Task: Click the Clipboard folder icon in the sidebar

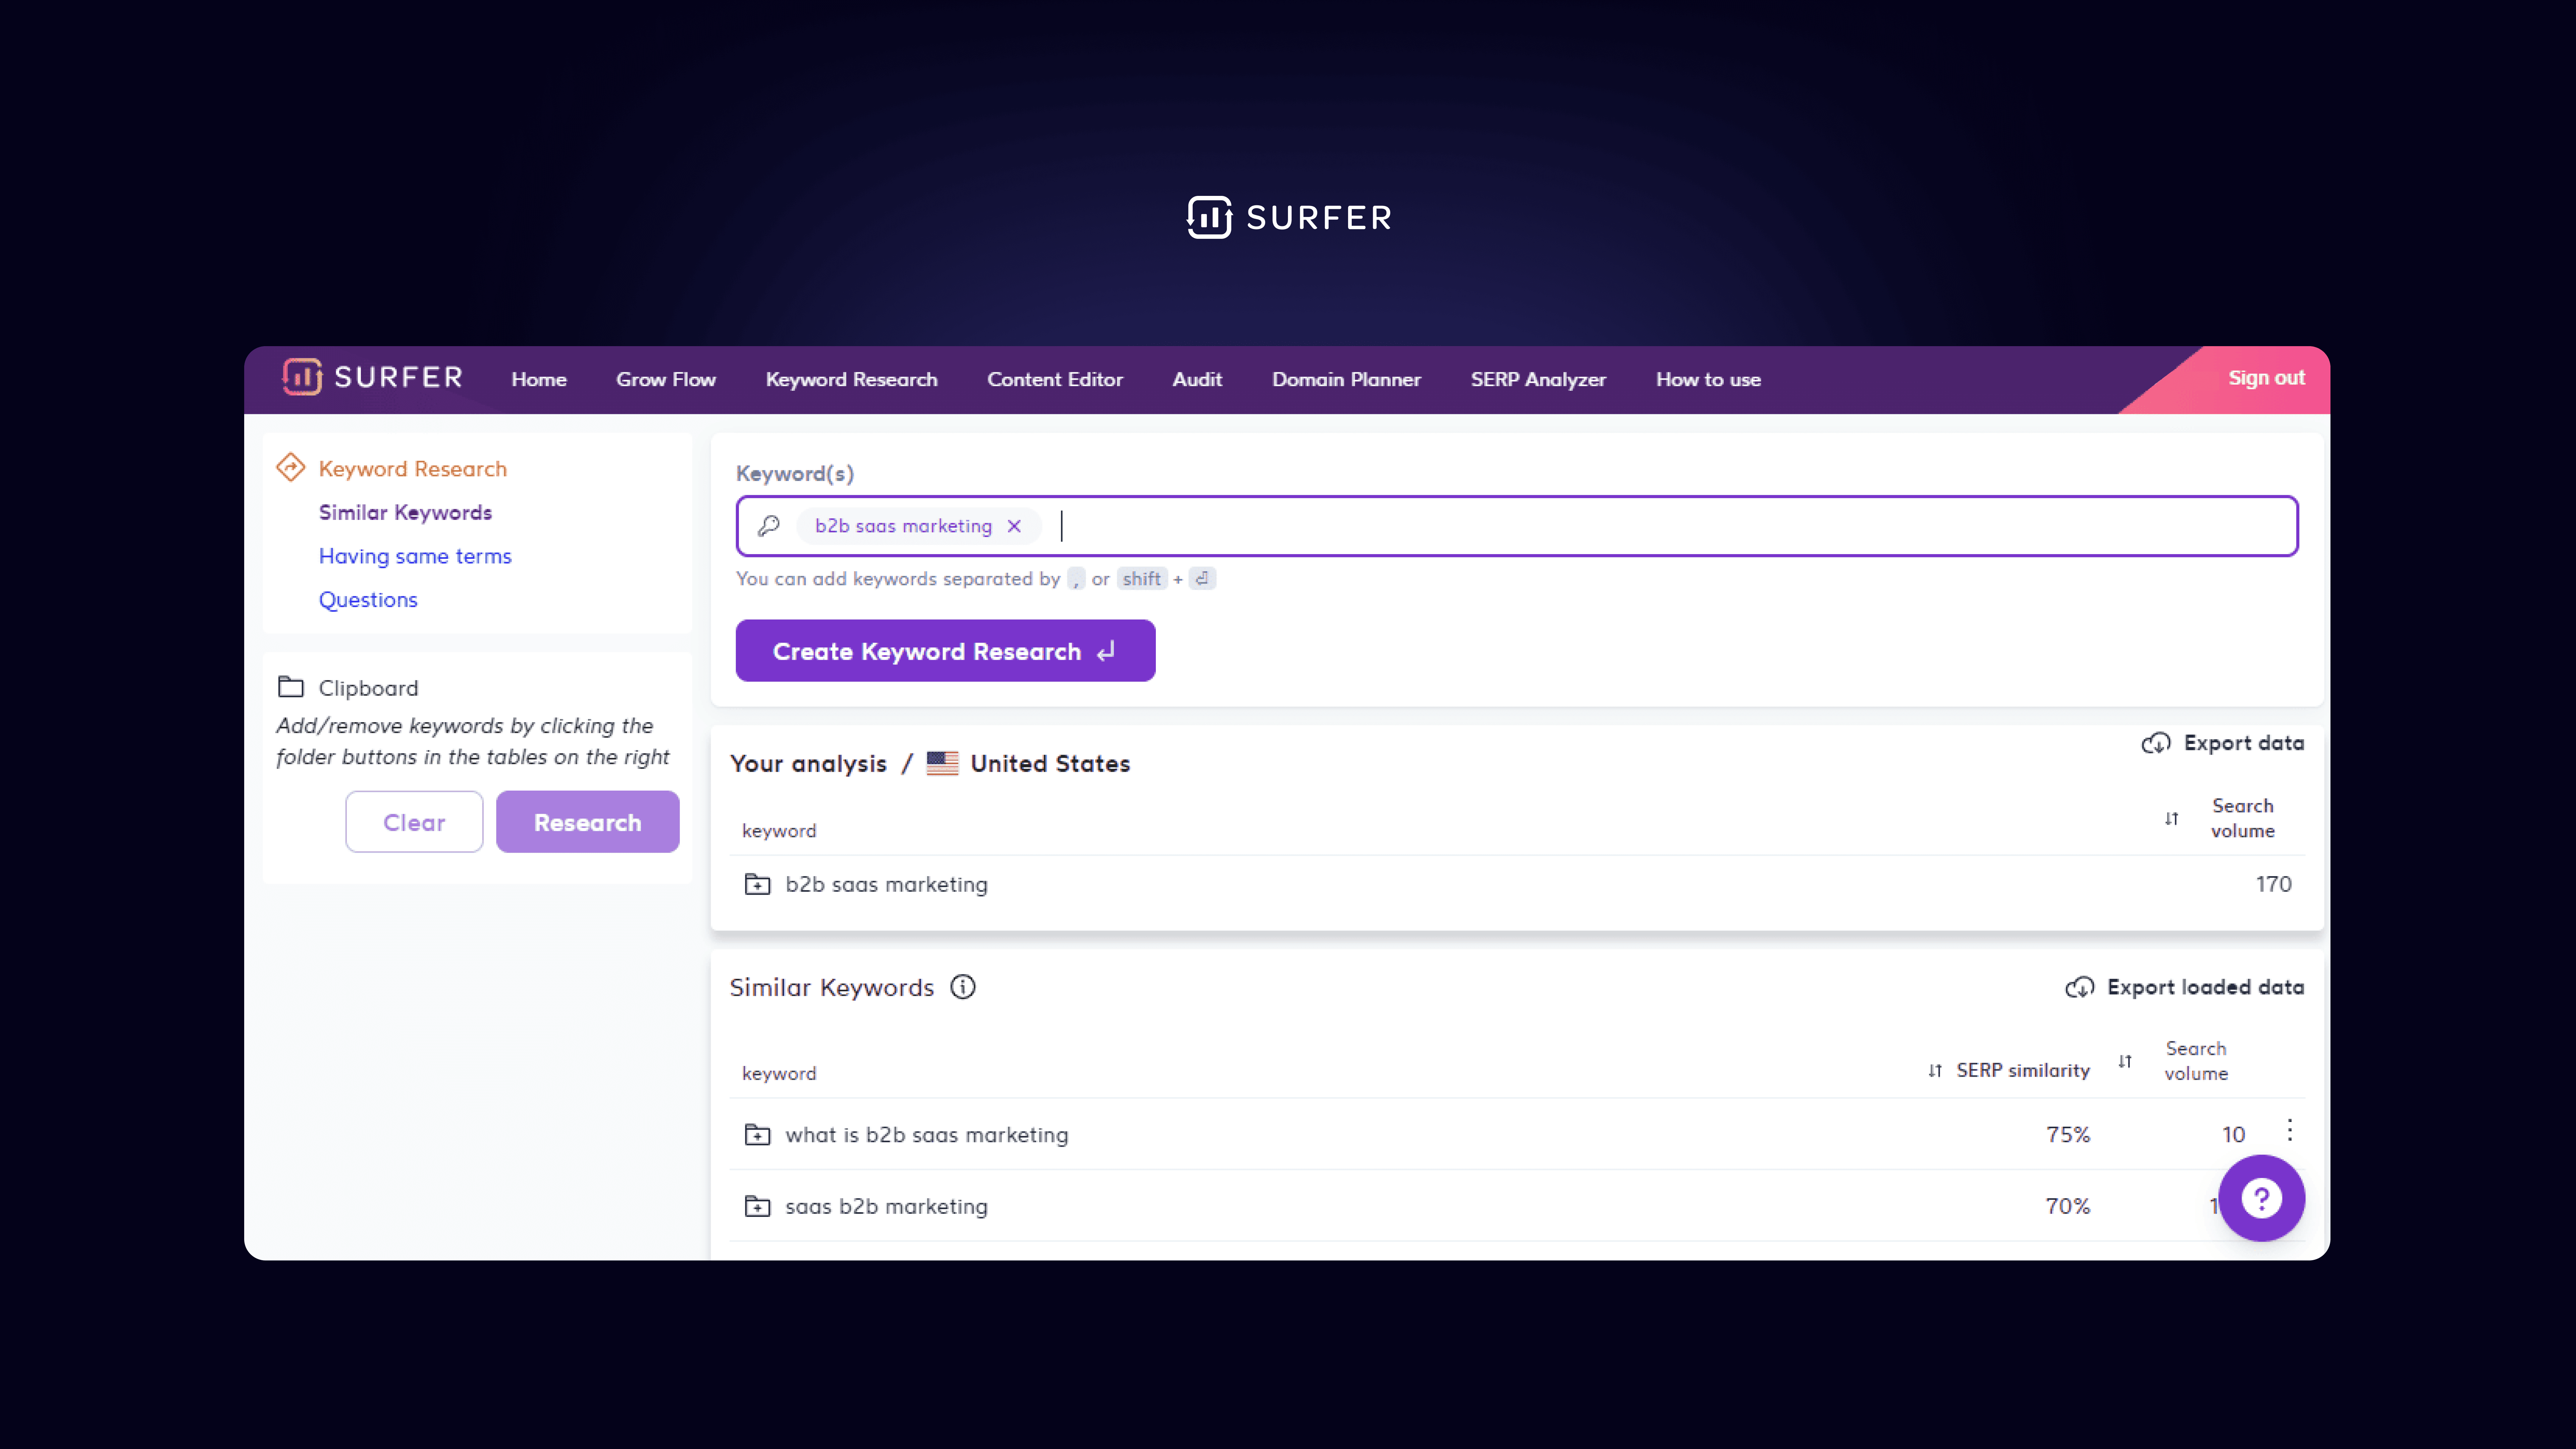Action: coord(291,687)
